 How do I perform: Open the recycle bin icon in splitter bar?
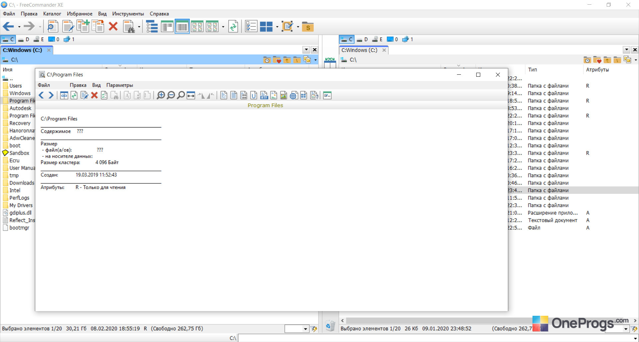tap(330, 326)
